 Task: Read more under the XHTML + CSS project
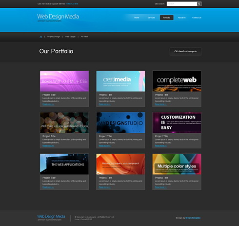(x=48, y=104)
